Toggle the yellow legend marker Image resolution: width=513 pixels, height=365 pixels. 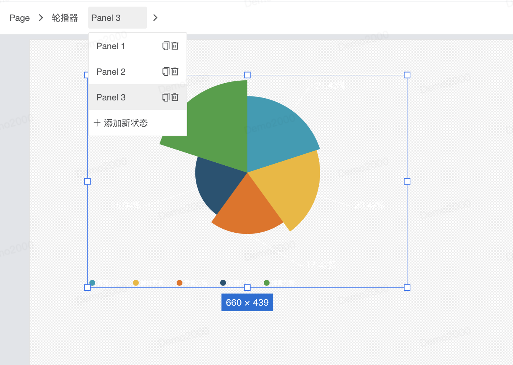tap(136, 283)
